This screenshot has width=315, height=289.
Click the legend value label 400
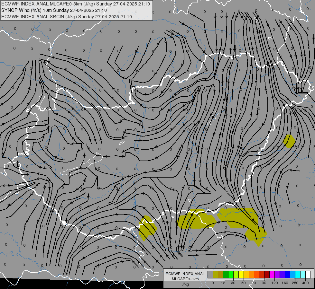[x=305, y=283]
